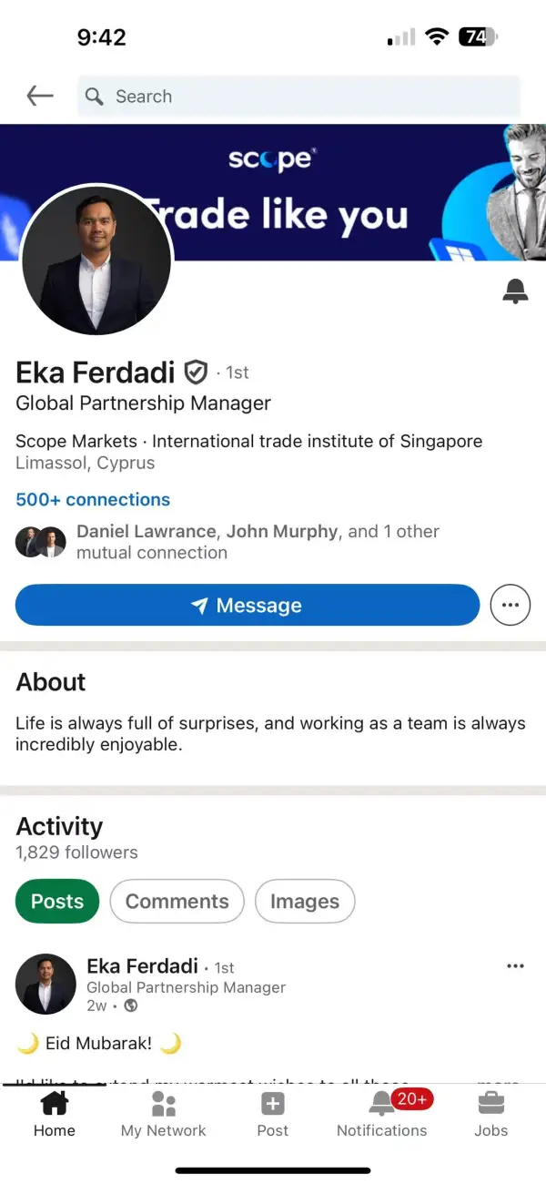The image size is (546, 1184).
Task: Open the three-dot more options circle
Action: pyautogui.click(x=510, y=606)
